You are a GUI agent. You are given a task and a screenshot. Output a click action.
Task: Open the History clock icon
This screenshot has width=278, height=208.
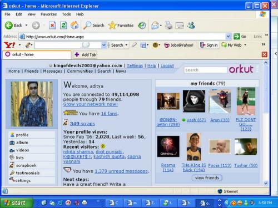click(x=142, y=26)
